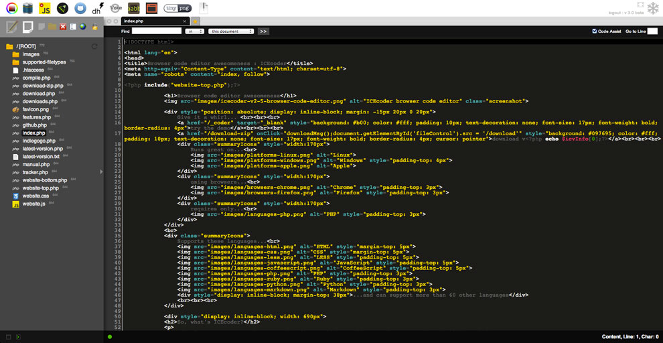Image resolution: width=663 pixels, height=343 pixels.
Task: Click the Go to Line input field
Action: 652,31
